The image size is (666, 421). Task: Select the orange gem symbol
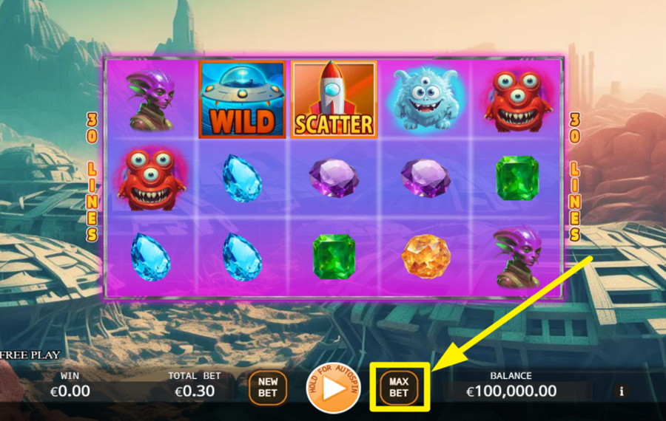(x=425, y=256)
